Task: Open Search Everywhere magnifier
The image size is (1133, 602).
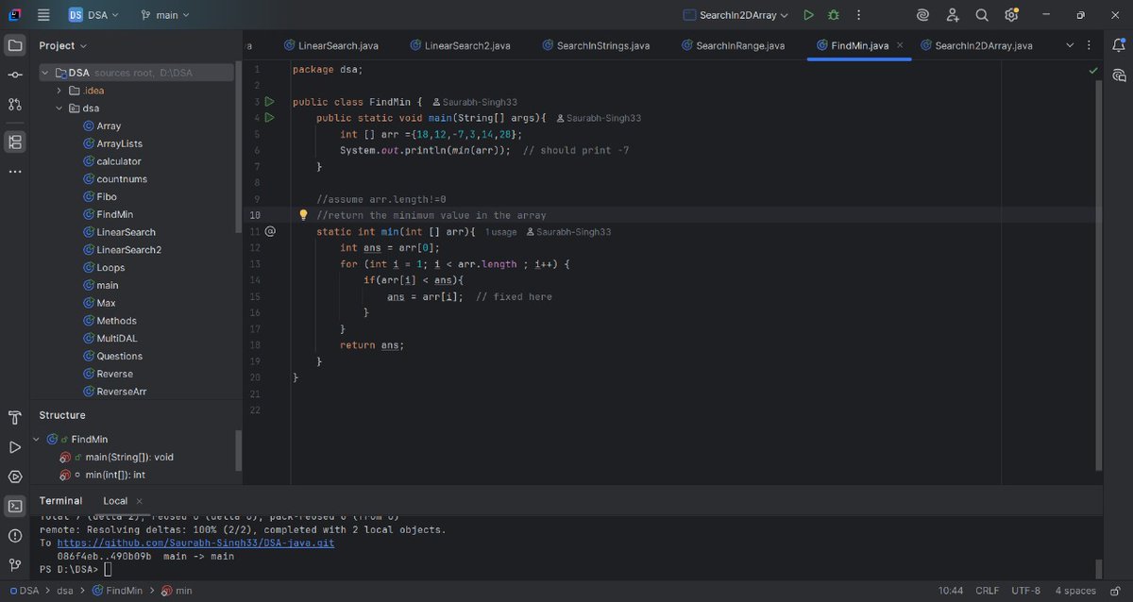Action: pyautogui.click(x=982, y=15)
